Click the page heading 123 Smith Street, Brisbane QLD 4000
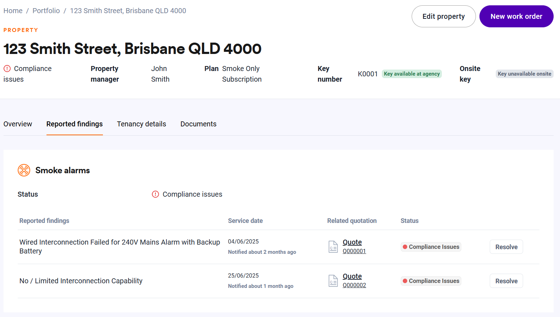 [x=132, y=49]
